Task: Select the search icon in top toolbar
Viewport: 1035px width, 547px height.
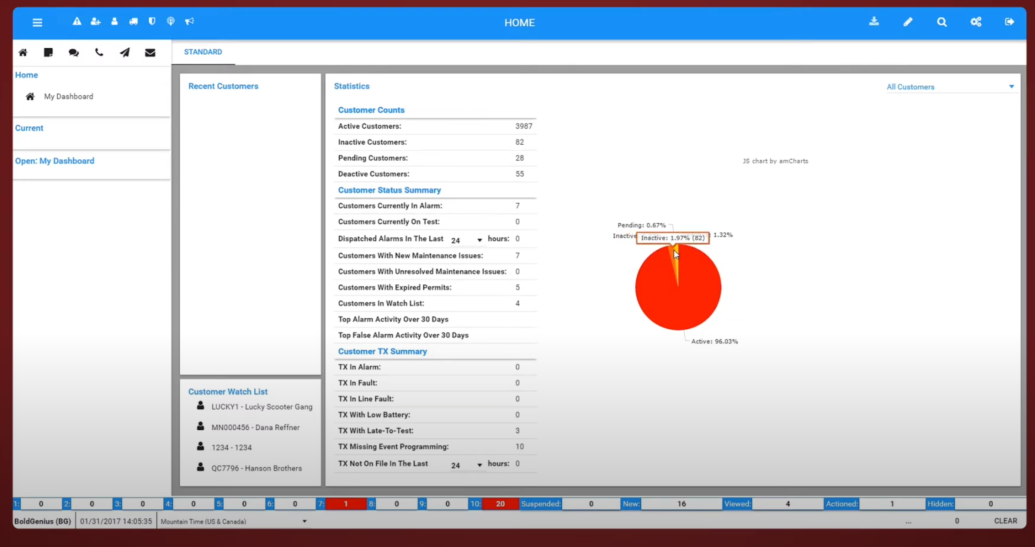Action: pos(941,22)
